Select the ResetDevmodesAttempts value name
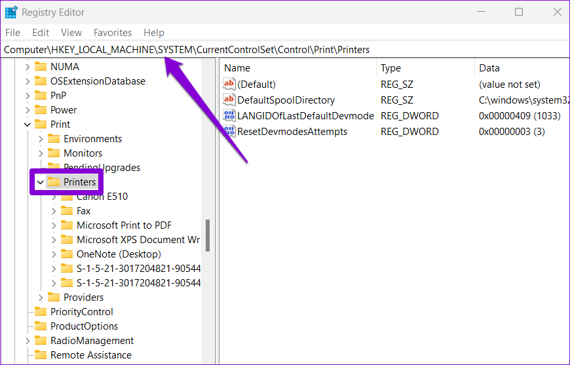 point(292,131)
